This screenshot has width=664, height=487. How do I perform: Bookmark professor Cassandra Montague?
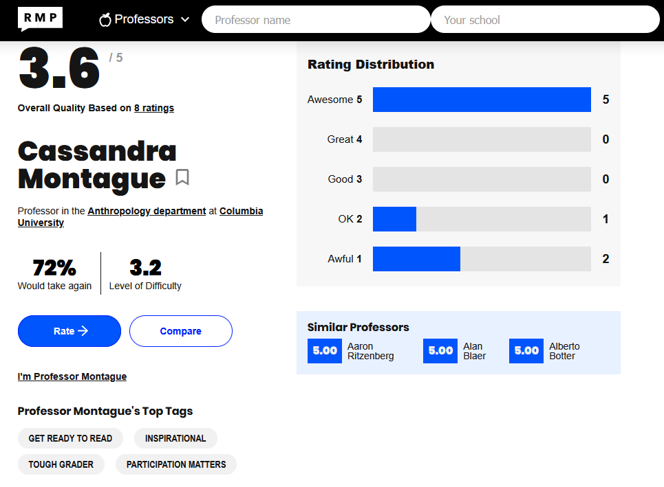(x=182, y=177)
